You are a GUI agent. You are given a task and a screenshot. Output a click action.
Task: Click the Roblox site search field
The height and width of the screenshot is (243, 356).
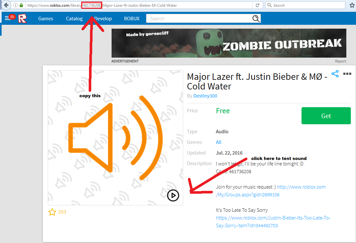[203, 19]
